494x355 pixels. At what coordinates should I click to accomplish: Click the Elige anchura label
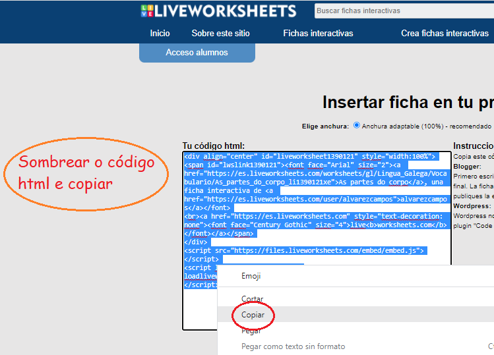(x=324, y=126)
